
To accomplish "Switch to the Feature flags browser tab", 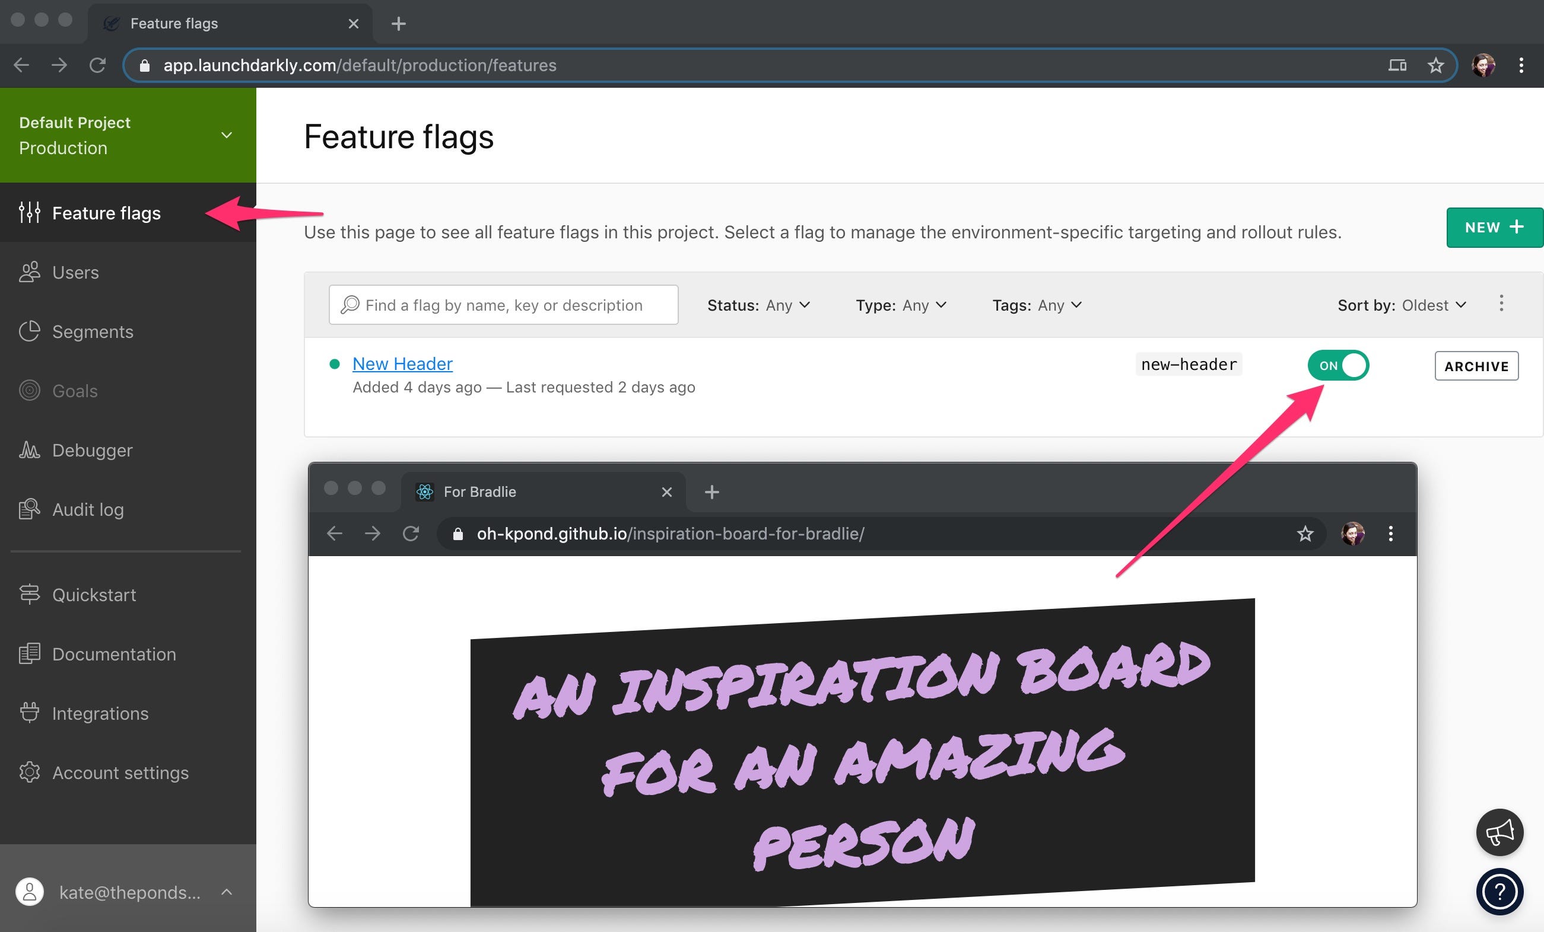I will (x=174, y=23).
